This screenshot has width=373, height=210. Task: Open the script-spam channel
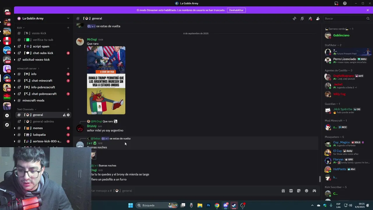pos(43,46)
